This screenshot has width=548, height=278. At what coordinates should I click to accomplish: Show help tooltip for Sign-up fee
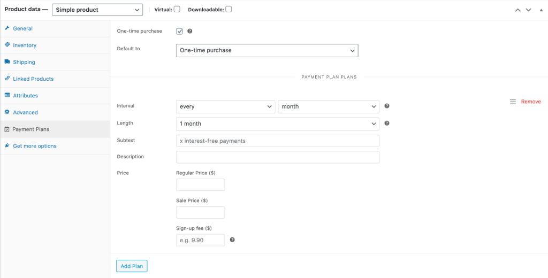232,240
